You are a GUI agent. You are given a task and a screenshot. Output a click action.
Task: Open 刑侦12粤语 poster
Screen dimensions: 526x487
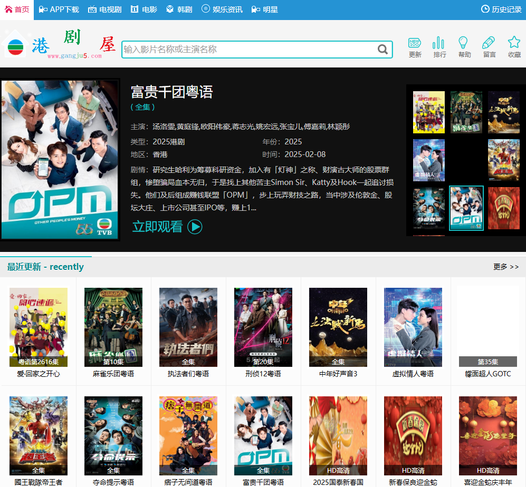(x=263, y=327)
